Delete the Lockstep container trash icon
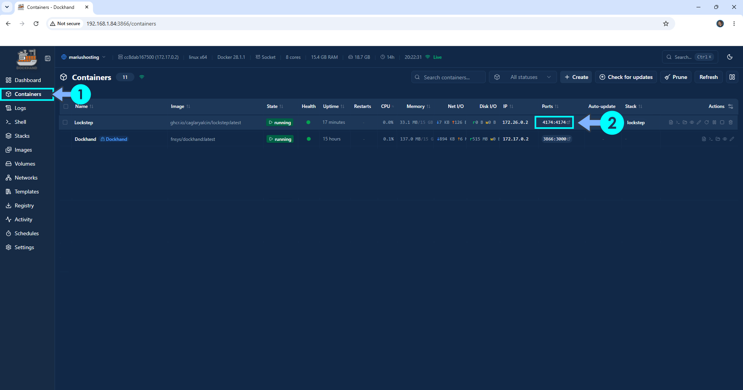Viewport: 743px width, 390px height. 731,122
